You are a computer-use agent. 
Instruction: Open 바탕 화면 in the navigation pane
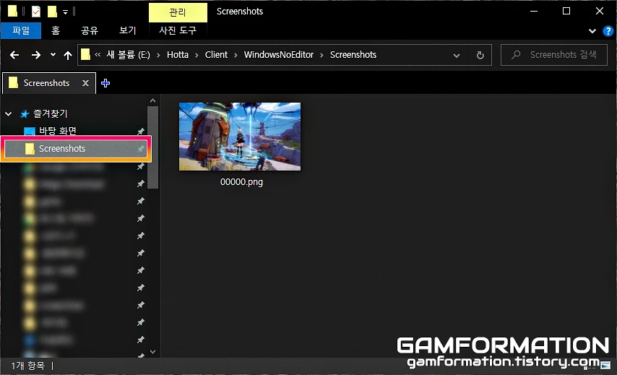click(x=58, y=131)
